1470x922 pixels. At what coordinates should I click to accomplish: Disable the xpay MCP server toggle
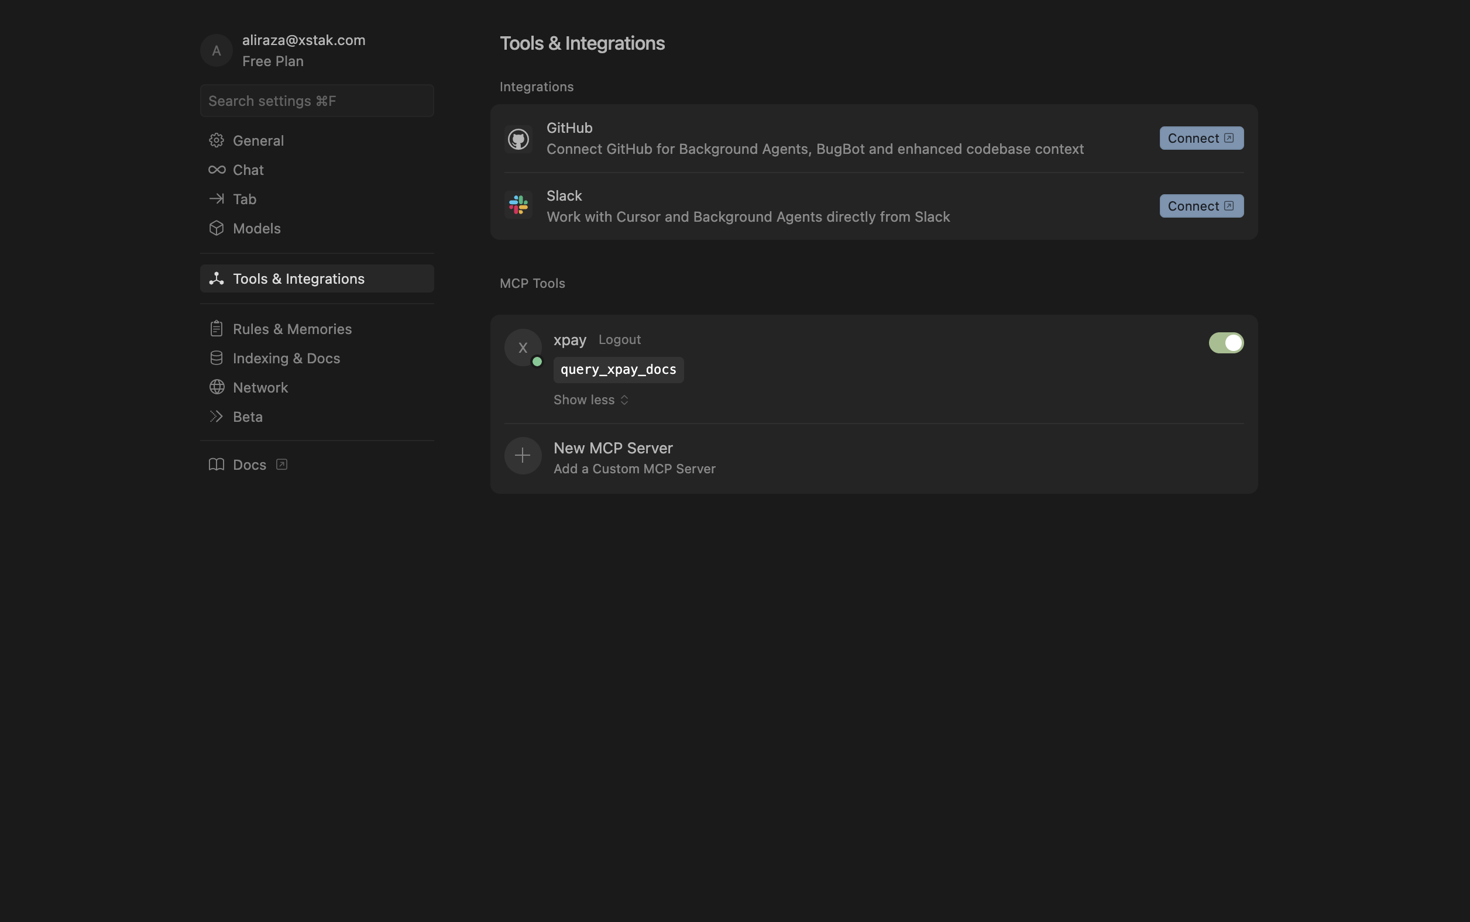(x=1226, y=343)
